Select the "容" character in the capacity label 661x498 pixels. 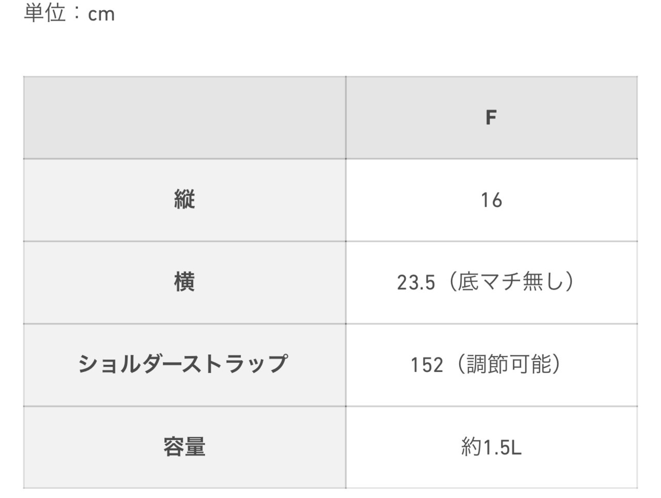tap(174, 447)
